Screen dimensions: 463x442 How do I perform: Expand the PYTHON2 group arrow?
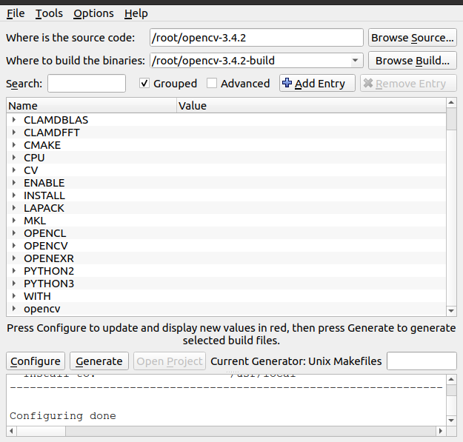coord(14,271)
